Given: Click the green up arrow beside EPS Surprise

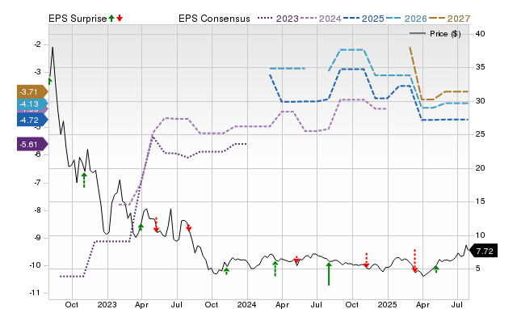Looking at the screenshot, I should tap(111, 18).
